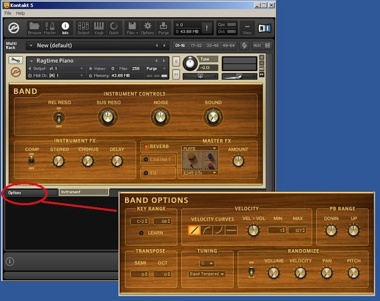Click the 17-32 channel range selector
Image resolution: width=380 pixels, height=301 pixels.
click(197, 46)
